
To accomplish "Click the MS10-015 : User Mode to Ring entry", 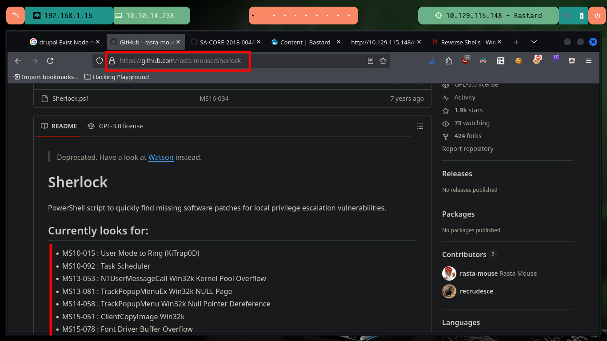I will (131, 253).
